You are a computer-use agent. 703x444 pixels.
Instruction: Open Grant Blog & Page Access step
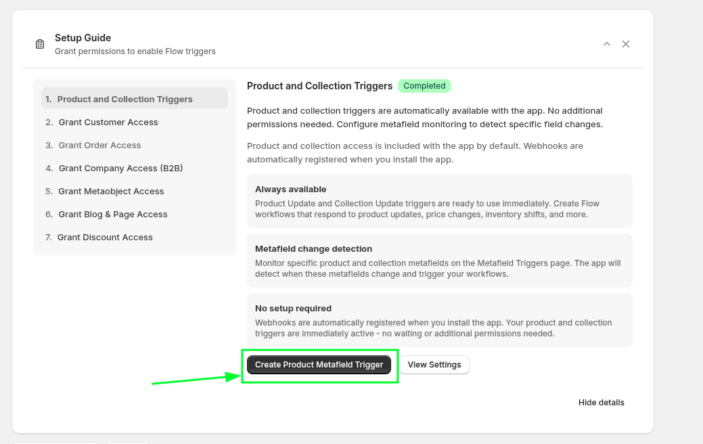113,215
